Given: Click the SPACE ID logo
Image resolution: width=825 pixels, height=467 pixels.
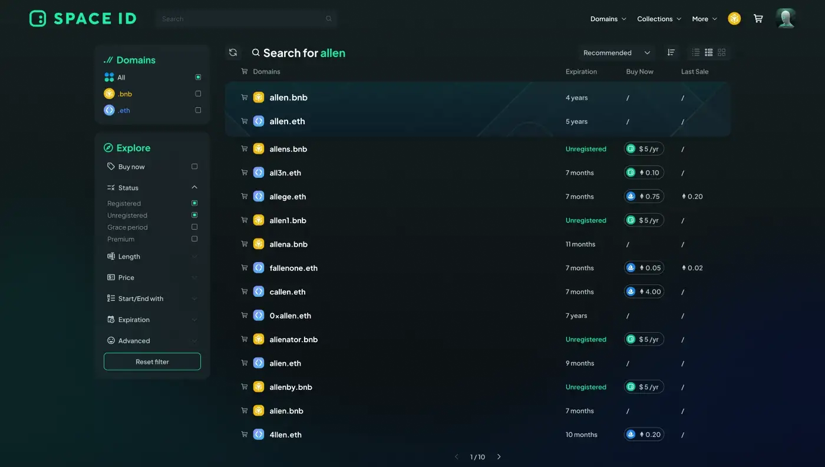Looking at the screenshot, I should [83, 18].
